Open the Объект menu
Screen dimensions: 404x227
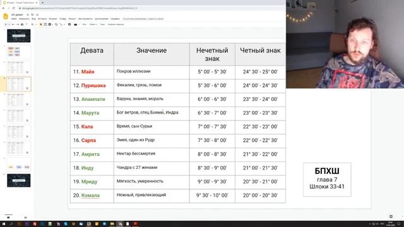(72, 19)
